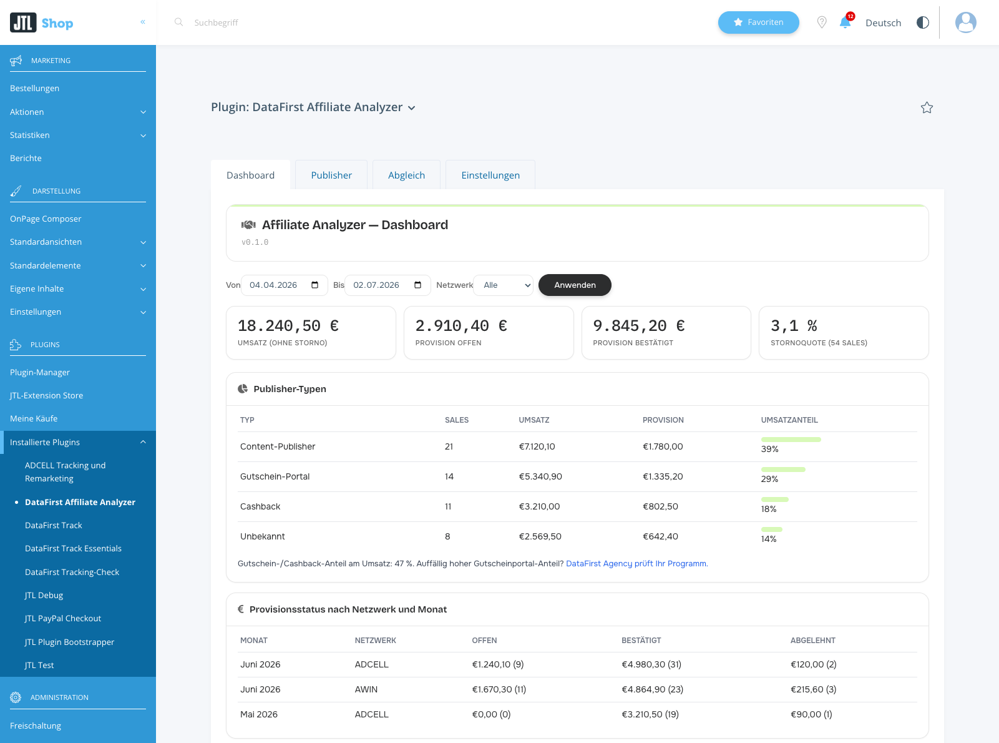The image size is (999, 743).
Task: Collapse Installierte Plugins section
Action: click(78, 442)
